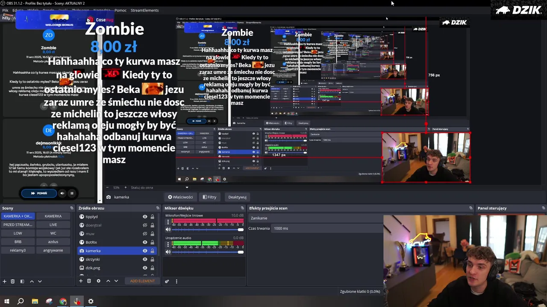This screenshot has height=307, width=547.
Task: Select the 'angrywanie' scene
Action: (53, 250)
